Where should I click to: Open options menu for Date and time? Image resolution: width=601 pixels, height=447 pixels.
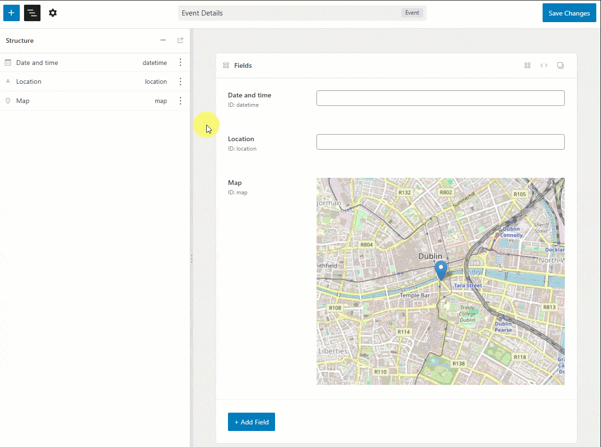180,63
